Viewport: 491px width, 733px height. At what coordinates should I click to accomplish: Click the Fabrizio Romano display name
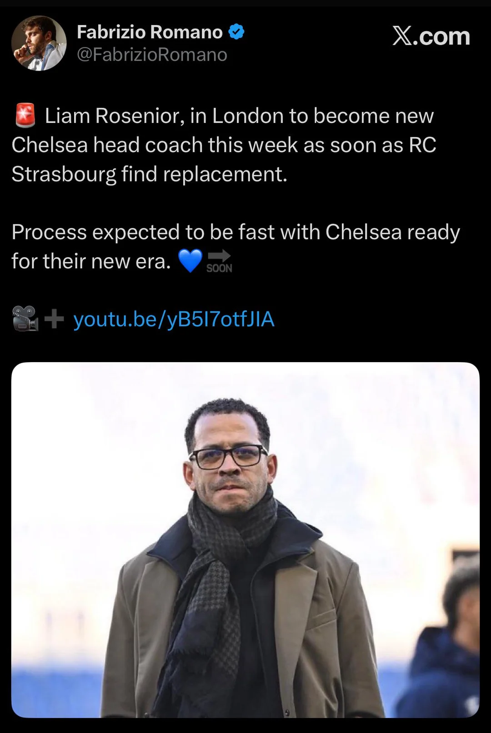(x=150, y=32)
